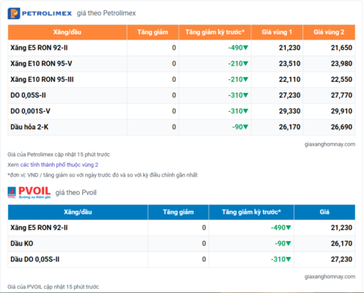The width and height of the screenshot is (364, 293).
Task: Click the 23,510 price value
Action: click(x=289, y=64)
